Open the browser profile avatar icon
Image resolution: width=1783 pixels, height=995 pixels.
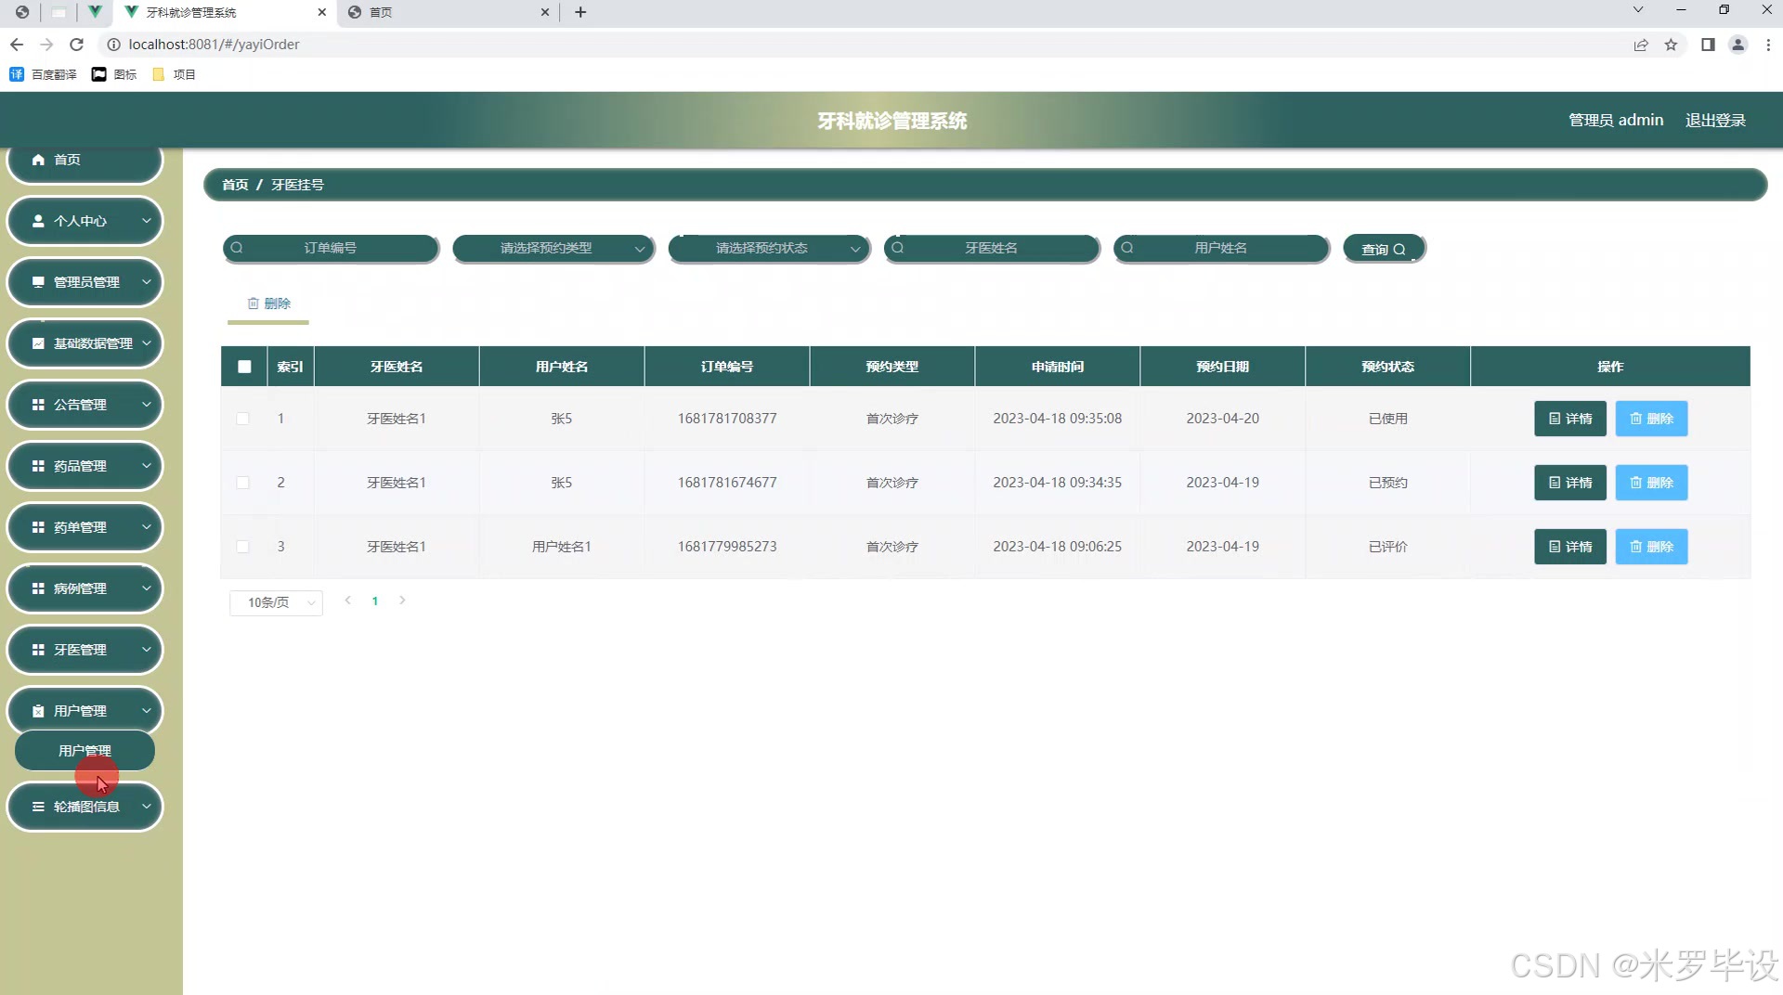(1738, 45)
